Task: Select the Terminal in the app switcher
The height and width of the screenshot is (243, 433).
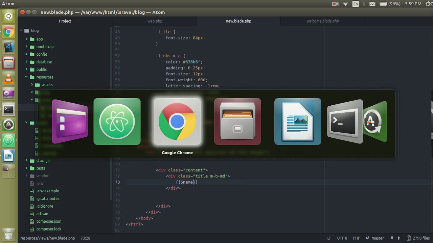Action: tap(345, 122)
